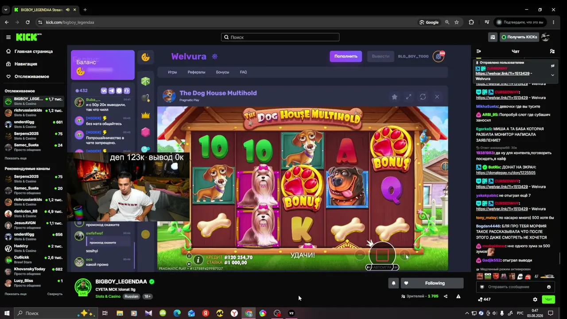
Task: Open the Haddzy recommended channel
Action: point(34,248)
